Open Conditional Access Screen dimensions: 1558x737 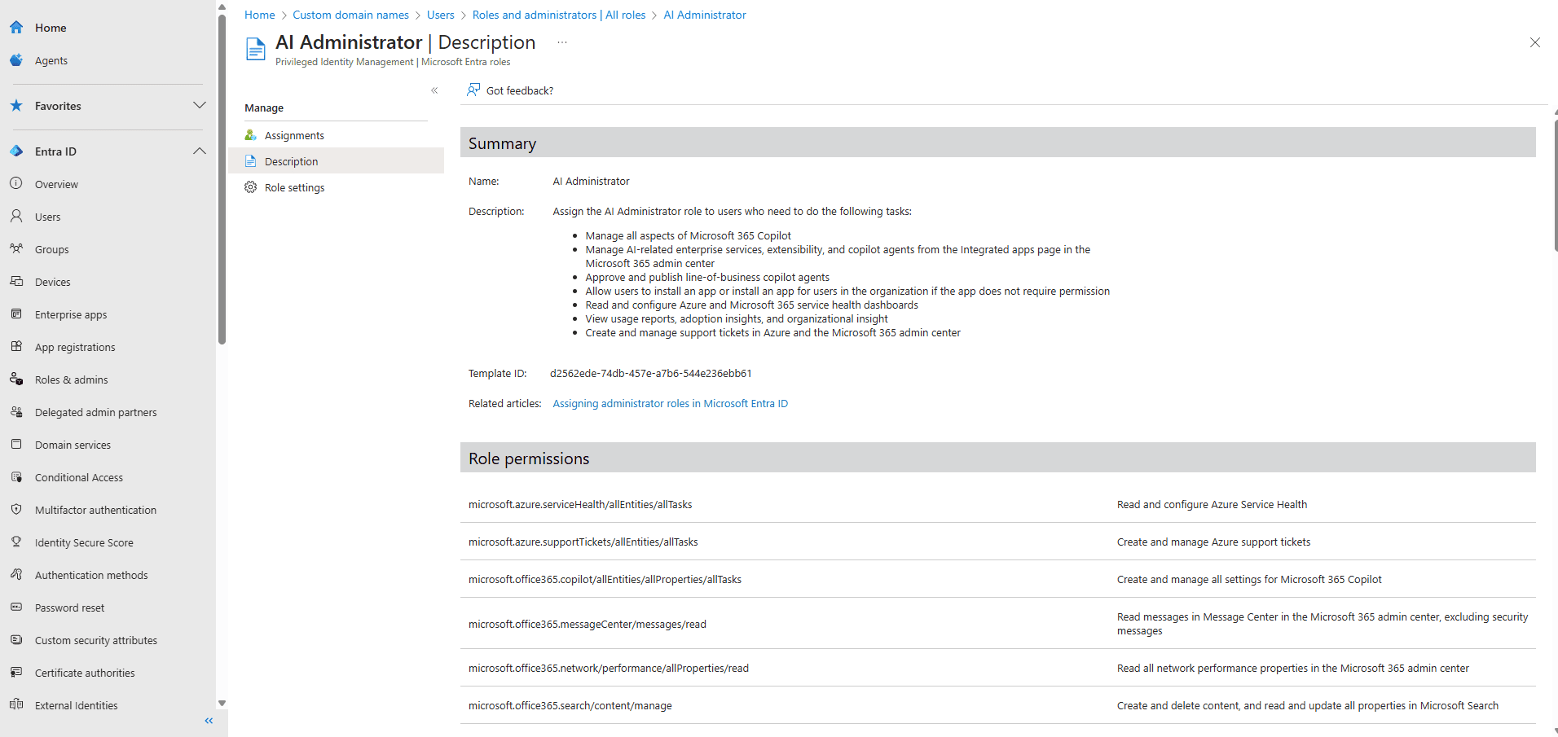78,476
